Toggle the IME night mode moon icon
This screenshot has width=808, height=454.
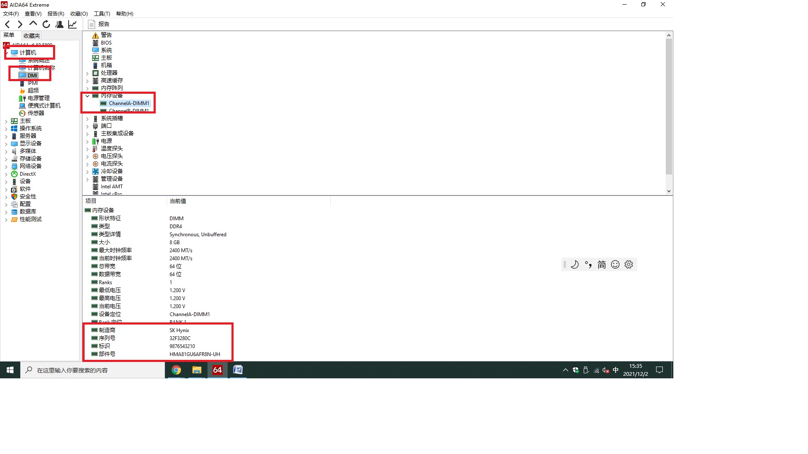click(574, 264)
